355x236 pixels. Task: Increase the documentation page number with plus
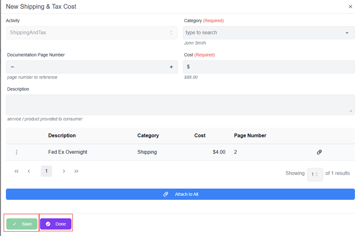171,67
